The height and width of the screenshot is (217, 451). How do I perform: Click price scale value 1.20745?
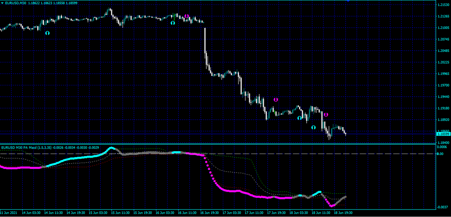click(x=443, y=39)
